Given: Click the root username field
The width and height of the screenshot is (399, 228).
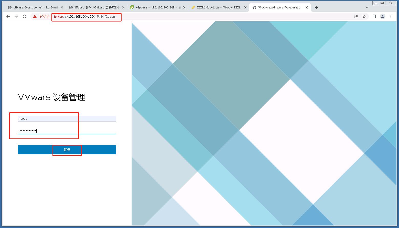Looking at the screenshot, I should coord(67,118).
